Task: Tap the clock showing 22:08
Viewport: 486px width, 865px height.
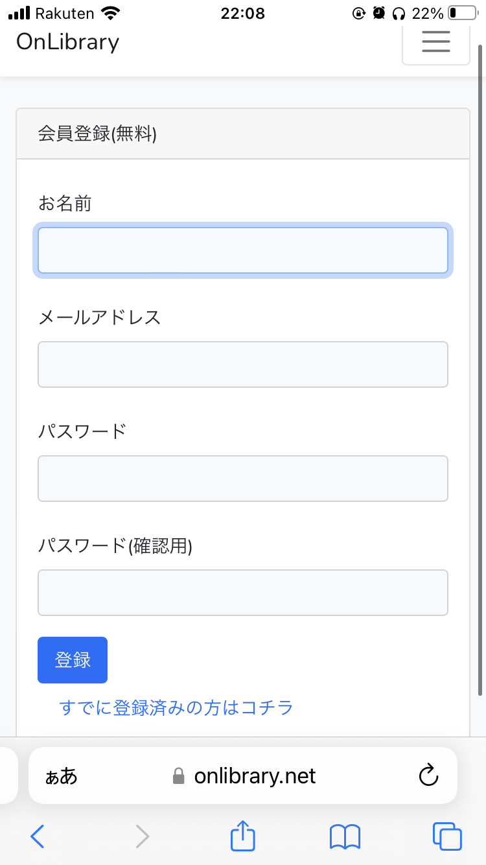Action: 243,13
